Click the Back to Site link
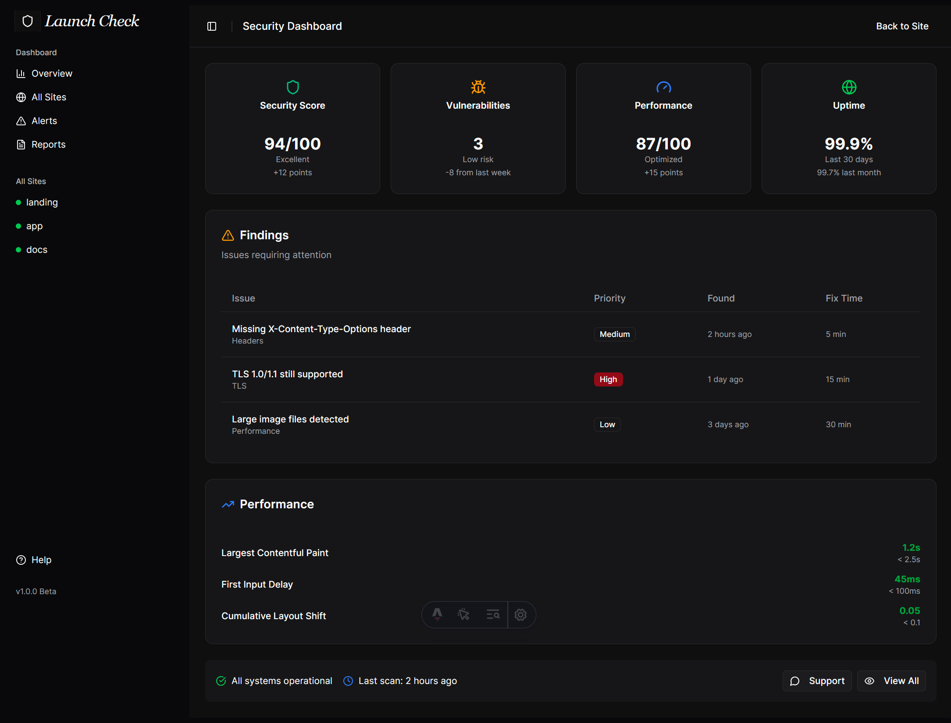Image resolution: width=951 pixels, height=723 pixels. (x=902, y=26)
